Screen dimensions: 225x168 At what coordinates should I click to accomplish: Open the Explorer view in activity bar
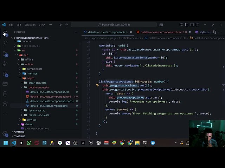(x=5, y=33)
